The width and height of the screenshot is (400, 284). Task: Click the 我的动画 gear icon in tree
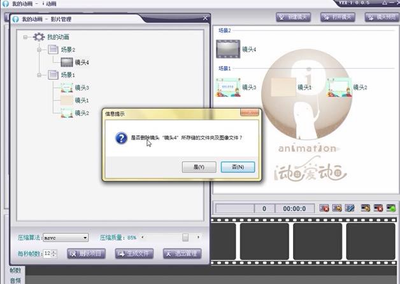tap(39, 37)
